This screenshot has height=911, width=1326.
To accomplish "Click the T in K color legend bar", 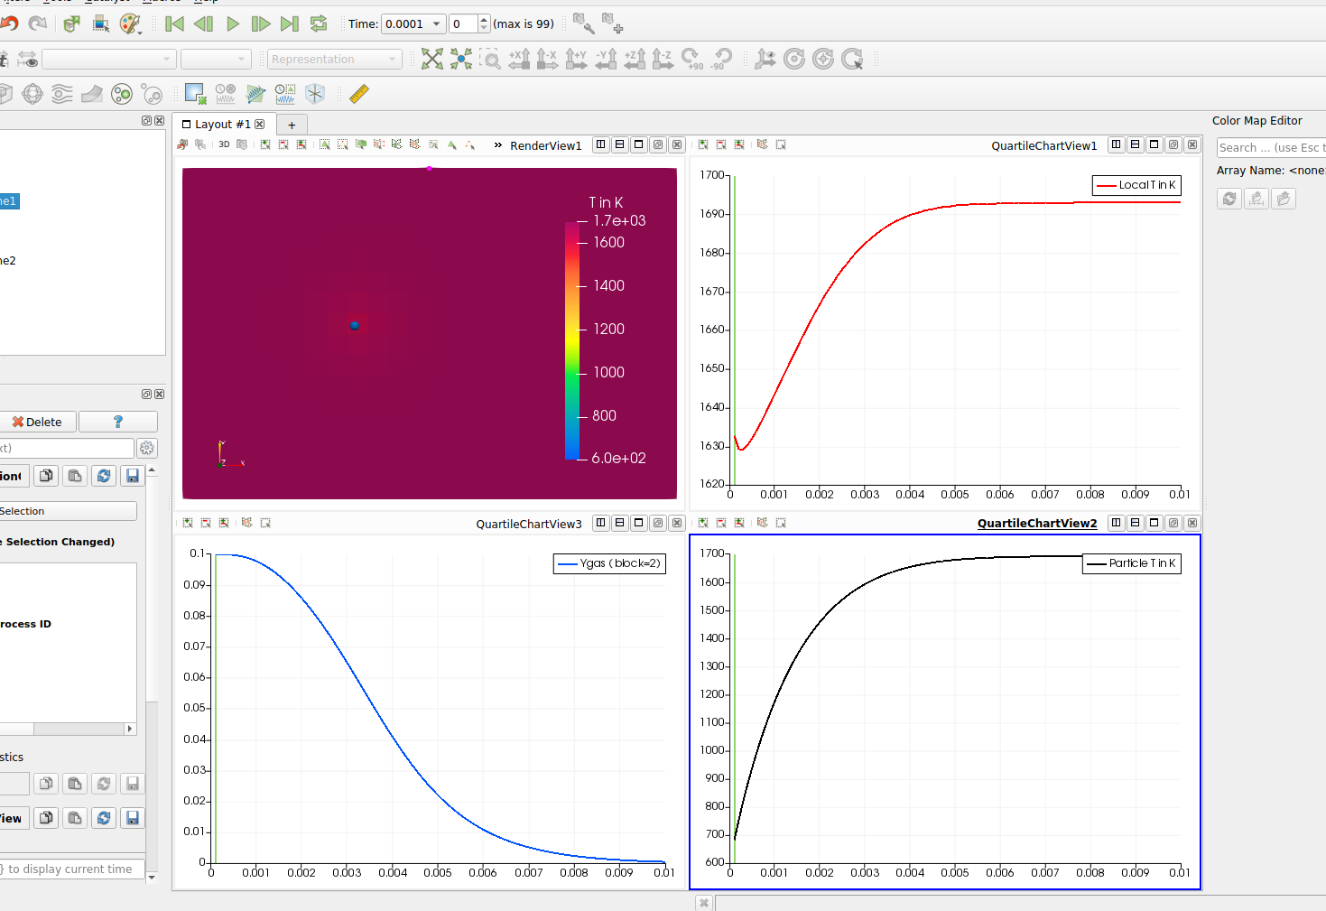I will [x=572, y=340].
